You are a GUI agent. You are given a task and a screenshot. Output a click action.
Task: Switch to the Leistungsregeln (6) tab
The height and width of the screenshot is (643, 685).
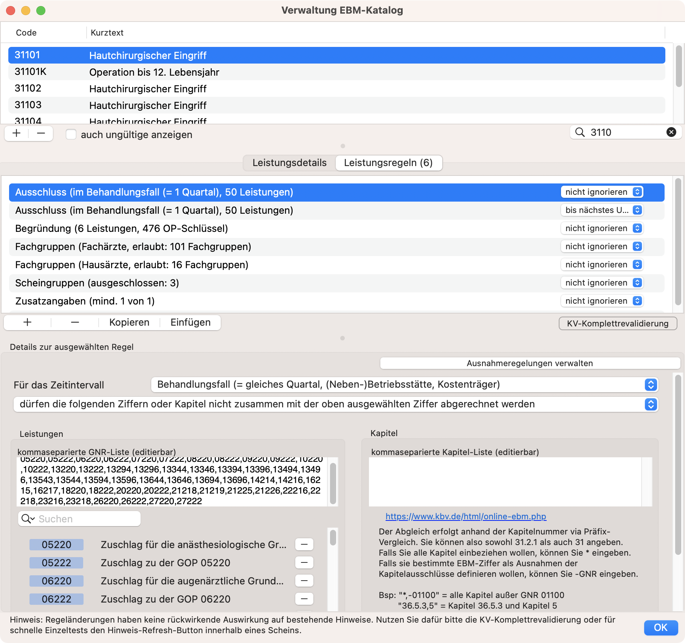389,163
